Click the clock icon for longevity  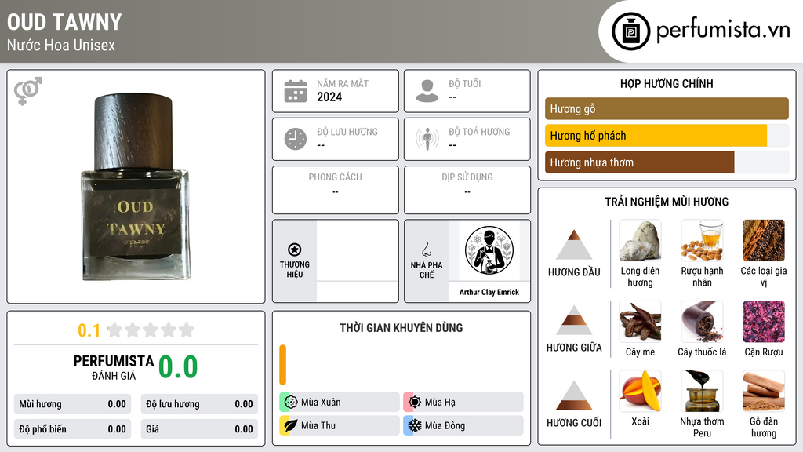[296, 139]
